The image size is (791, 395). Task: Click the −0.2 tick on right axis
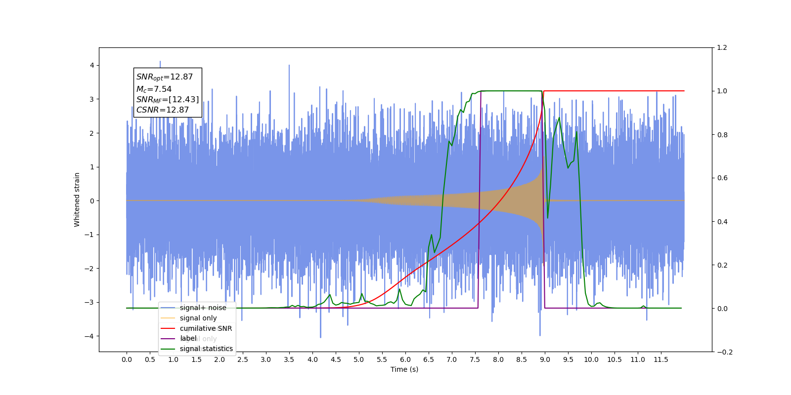pos(724,352)
